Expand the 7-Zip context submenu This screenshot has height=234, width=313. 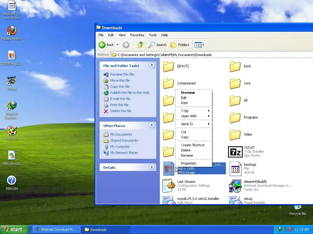tap(193, 111)
